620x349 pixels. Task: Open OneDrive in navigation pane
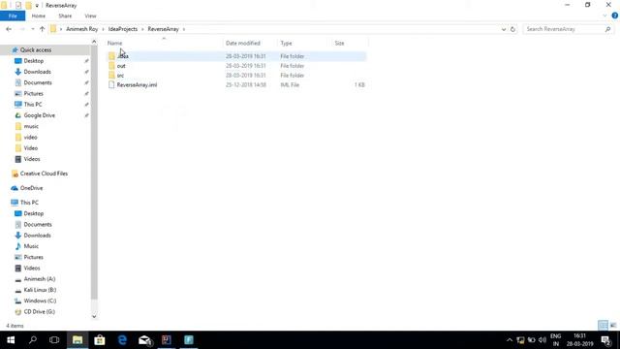point(31,188)
